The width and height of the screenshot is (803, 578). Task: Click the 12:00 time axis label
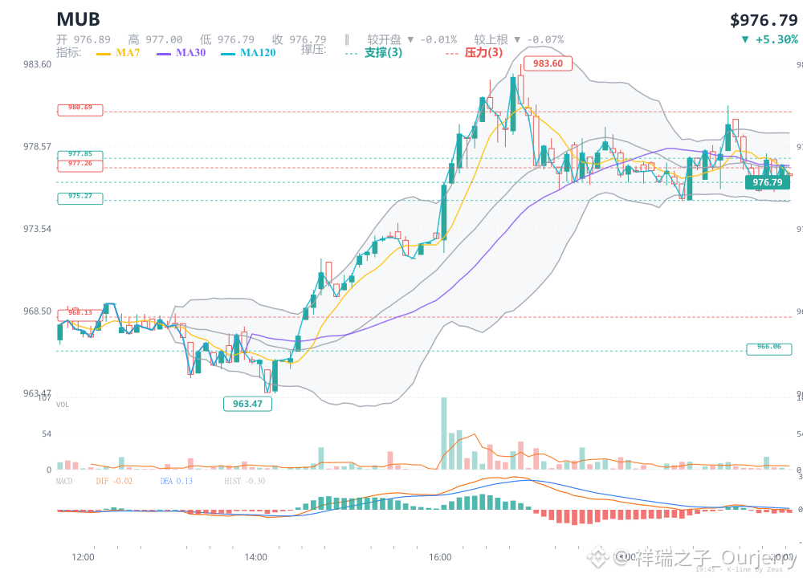(83, 557)
